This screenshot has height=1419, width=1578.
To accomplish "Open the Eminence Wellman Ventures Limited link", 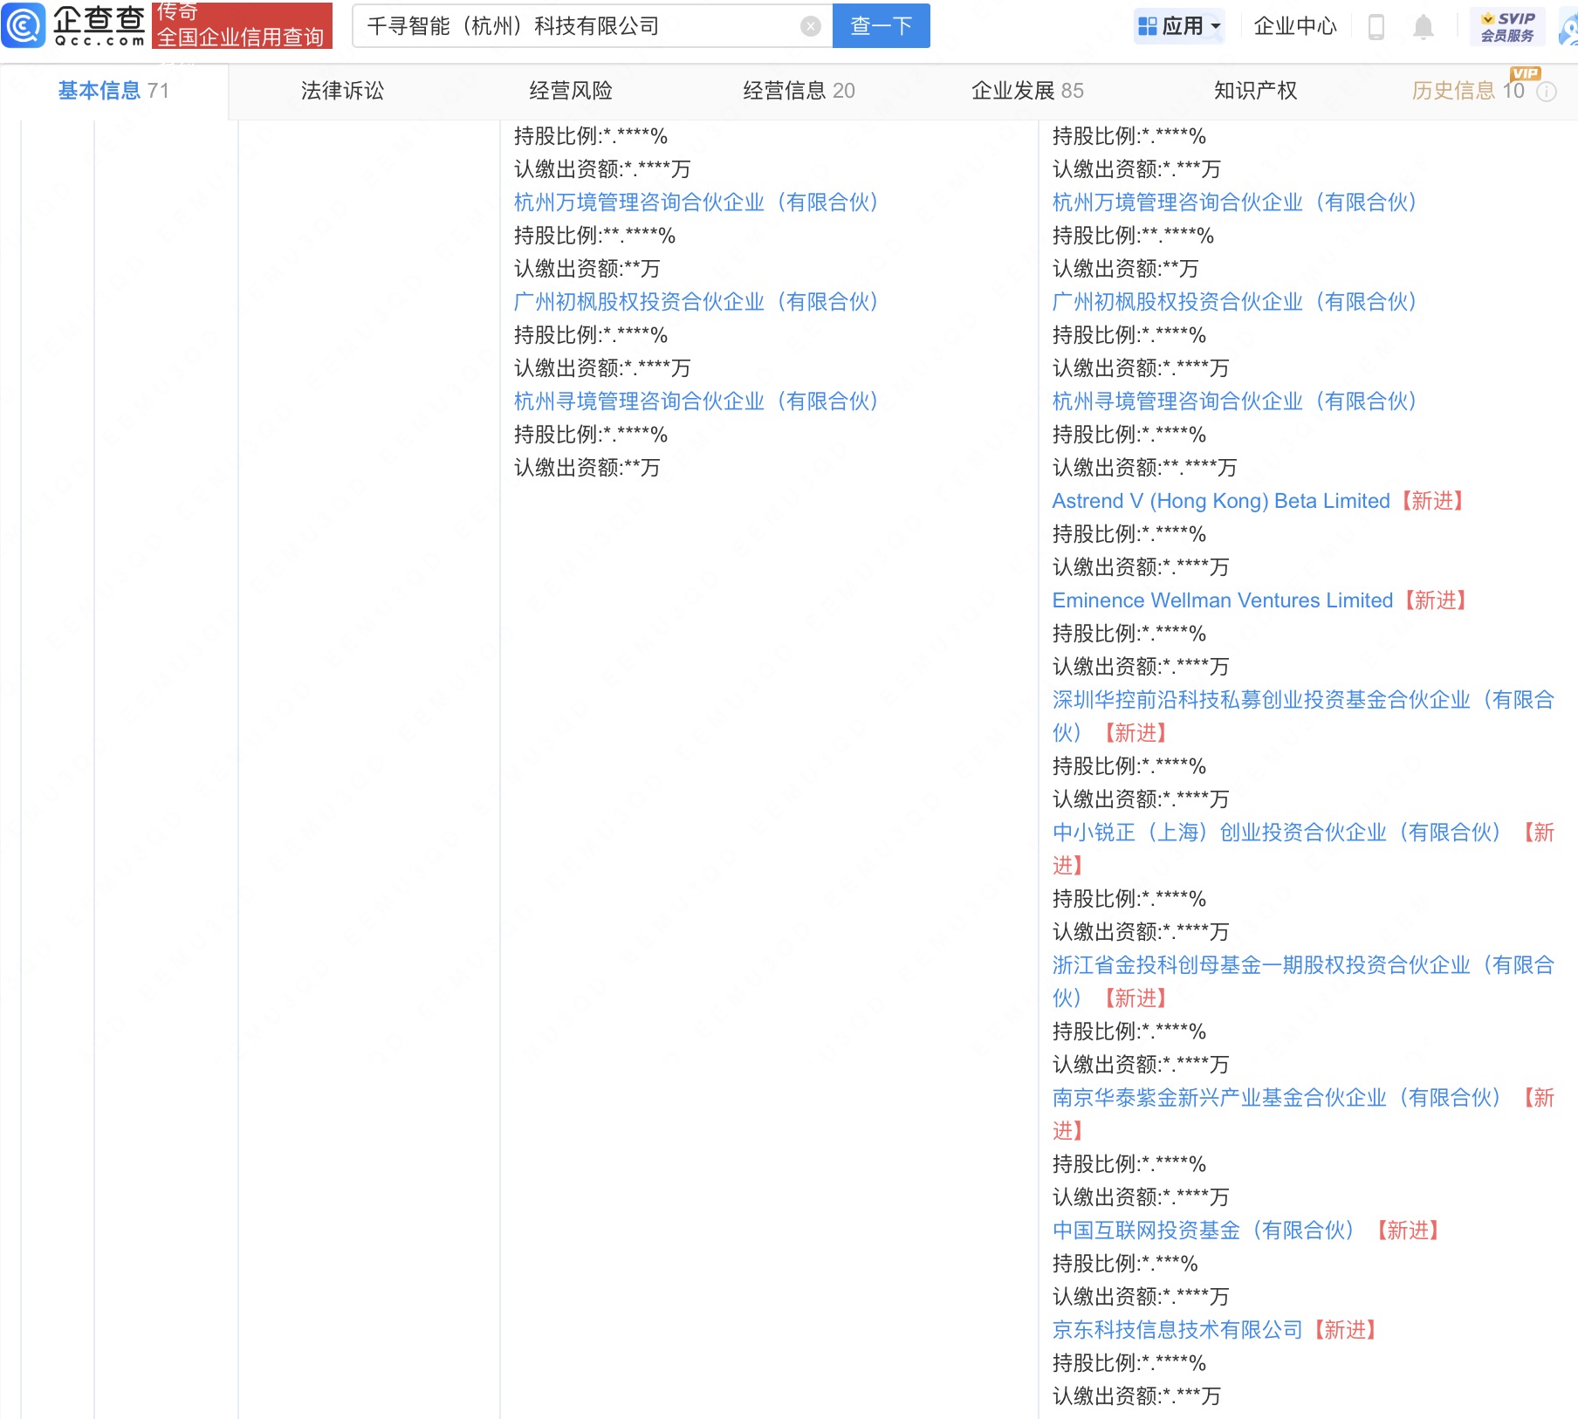I will coord(1222,600).
